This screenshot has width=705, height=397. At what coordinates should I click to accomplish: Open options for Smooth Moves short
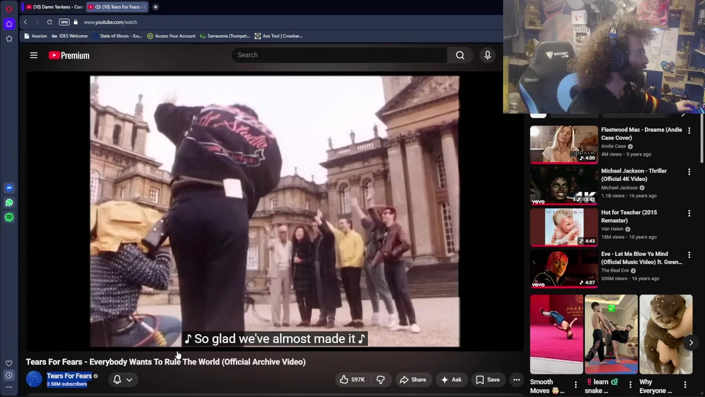[576, 384]
